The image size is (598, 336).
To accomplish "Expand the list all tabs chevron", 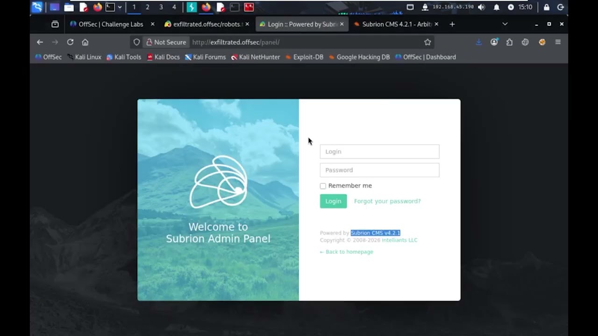I will (505, 24).
